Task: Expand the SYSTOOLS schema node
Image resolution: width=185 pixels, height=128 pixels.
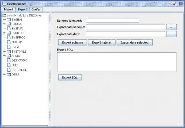Action: click(x=4, y=51)
